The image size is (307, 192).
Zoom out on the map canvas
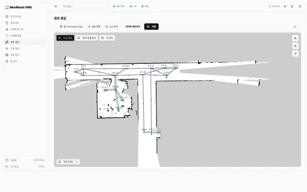click(295, 46)
